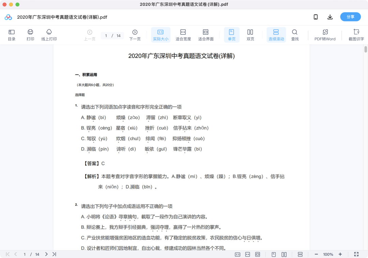The height and width of the screenshot is (258, 368).
Task: Go to previous page with 上一页
Action: [x=90, y=35]
